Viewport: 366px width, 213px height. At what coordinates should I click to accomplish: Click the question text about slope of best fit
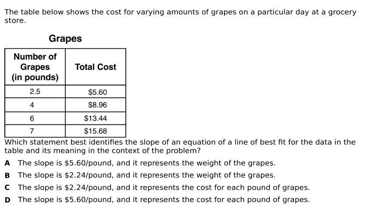click(180, 146)
